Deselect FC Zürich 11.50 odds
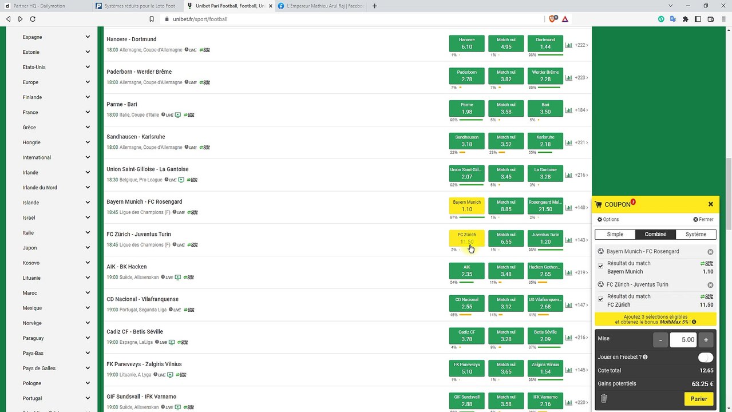 pyautogui.click(x=466, y=239)
